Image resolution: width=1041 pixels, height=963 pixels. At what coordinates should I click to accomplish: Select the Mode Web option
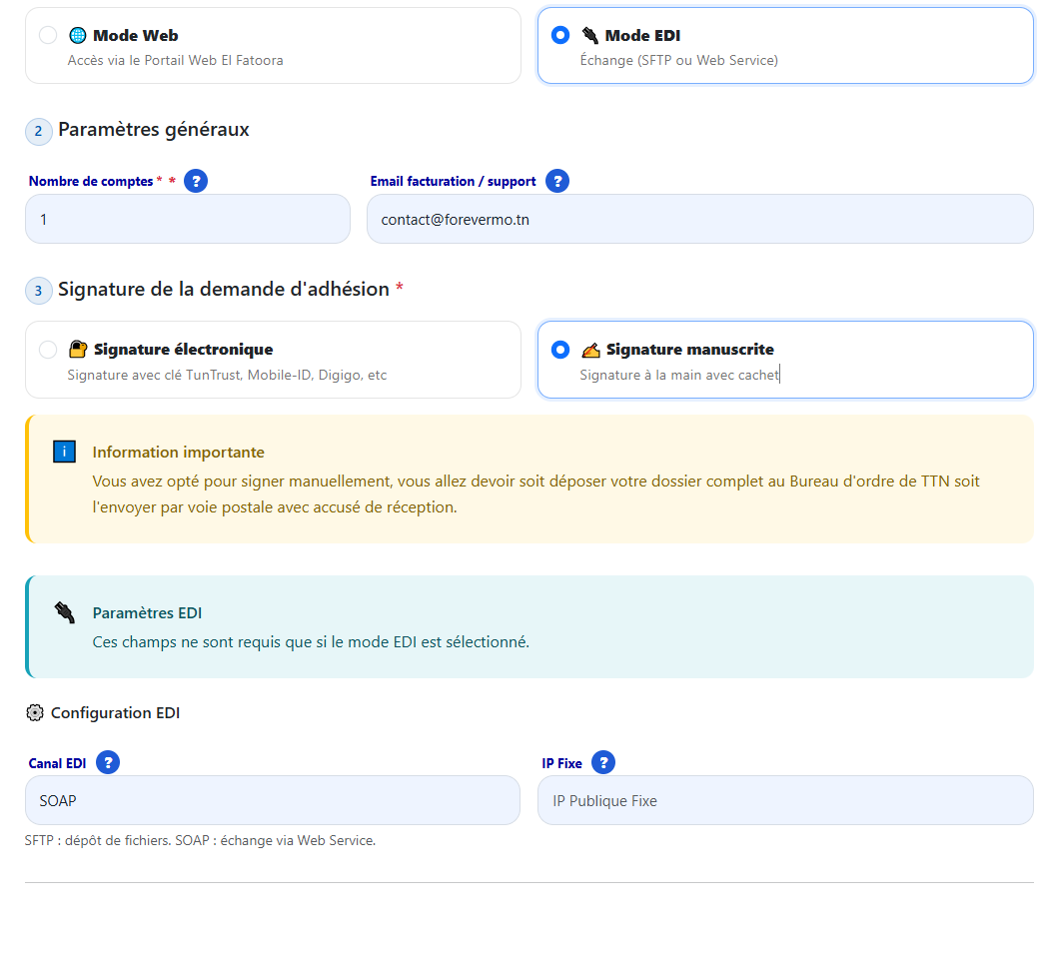tap(46, 34)
